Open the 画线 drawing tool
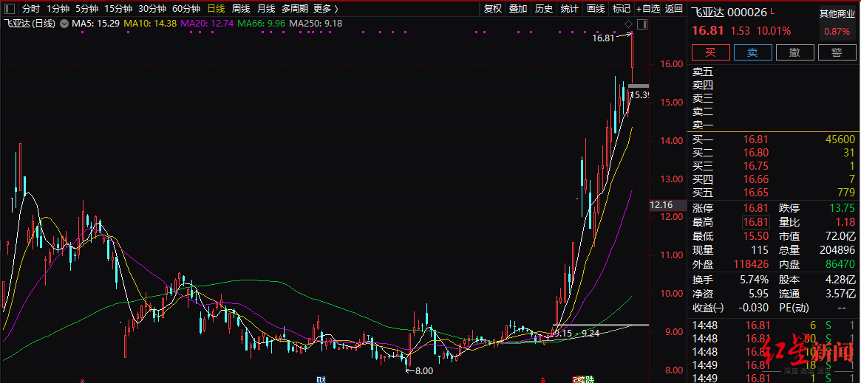Viewport: 861px width, 383px height. pyautogui.click(x=595, y=9)
